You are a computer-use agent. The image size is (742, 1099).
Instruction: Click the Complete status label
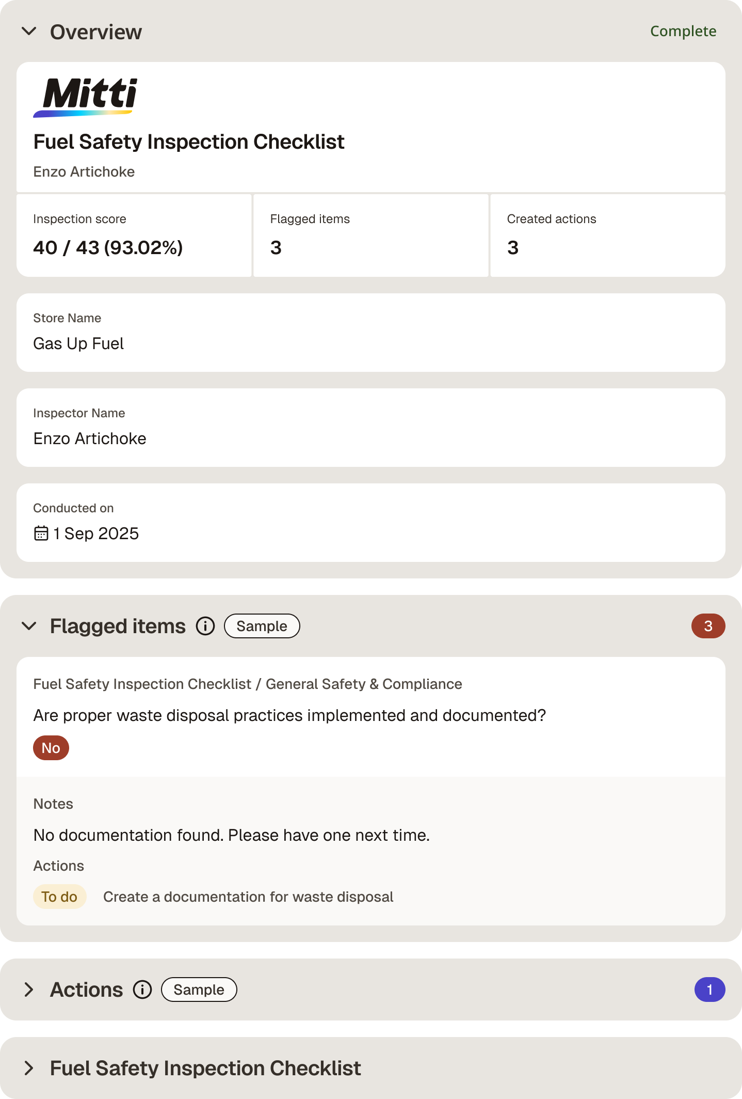(x=683, y=32)
